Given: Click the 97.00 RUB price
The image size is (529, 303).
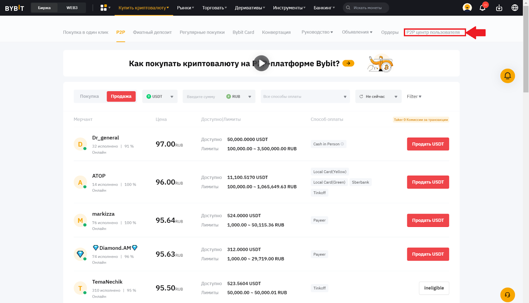Looking at the screenshot, I should tap(169, 144).
